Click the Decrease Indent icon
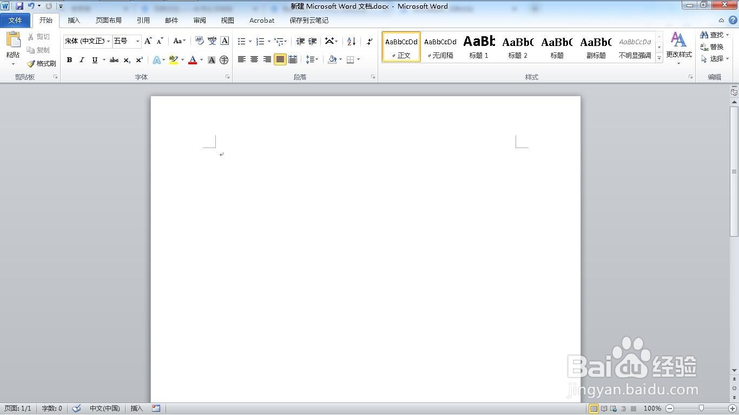Viewport: 739px width, 415px height. pos(300,41)
